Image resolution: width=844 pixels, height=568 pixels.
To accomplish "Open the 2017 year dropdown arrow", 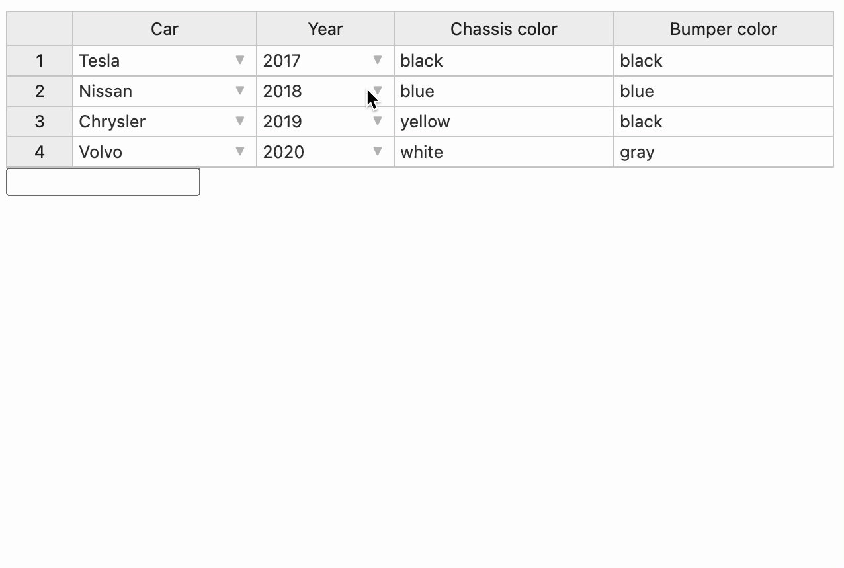I will point(378,60).
